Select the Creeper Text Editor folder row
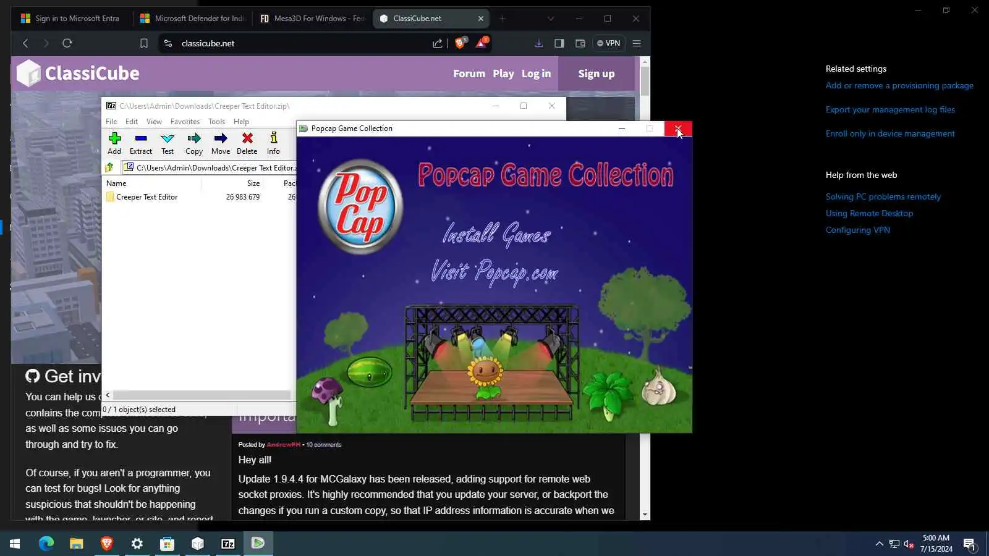Screen dimensions: 989x556 point(199,197)
